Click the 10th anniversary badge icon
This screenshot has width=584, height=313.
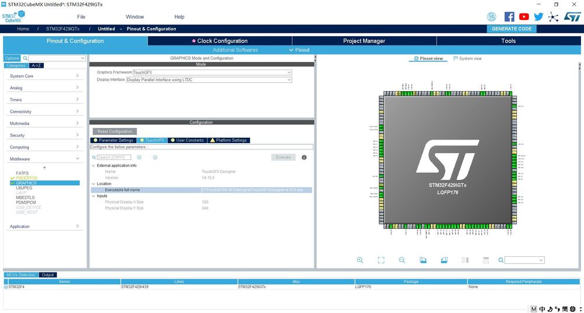[x=492, y=17]
